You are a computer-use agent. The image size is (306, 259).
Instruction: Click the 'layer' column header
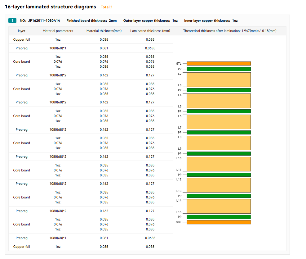click(22, 31)
